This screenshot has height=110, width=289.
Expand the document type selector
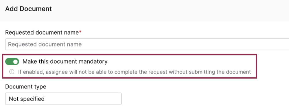63,99
